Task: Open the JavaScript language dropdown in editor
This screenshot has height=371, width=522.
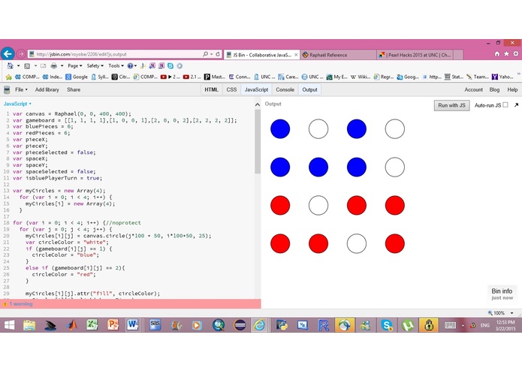Action: coord(17,104)
